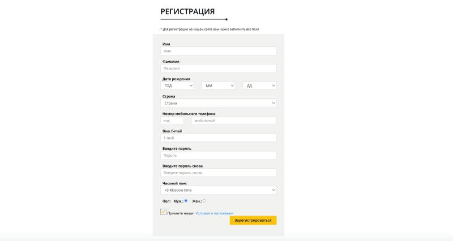Click the РЕГИСТРАЦИЯ page heading
453x241 pixels.
[187, 11]
